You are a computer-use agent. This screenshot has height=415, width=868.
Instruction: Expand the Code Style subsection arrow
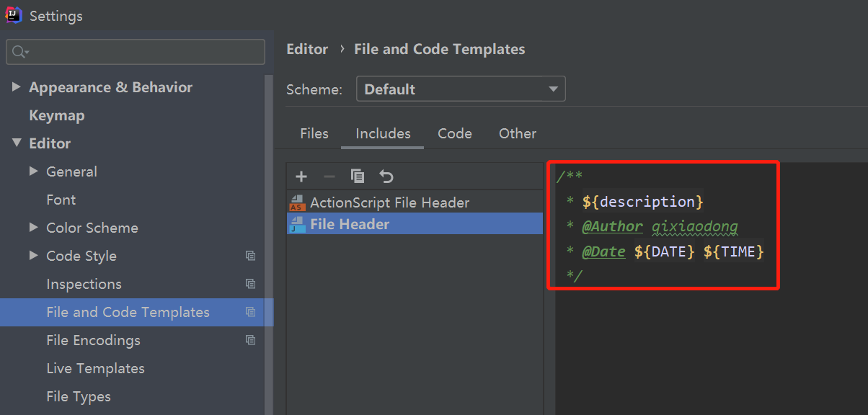(x=34, y=256)
